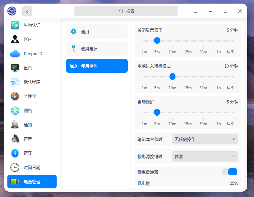Select the 通用 tab

pos(97,32)
